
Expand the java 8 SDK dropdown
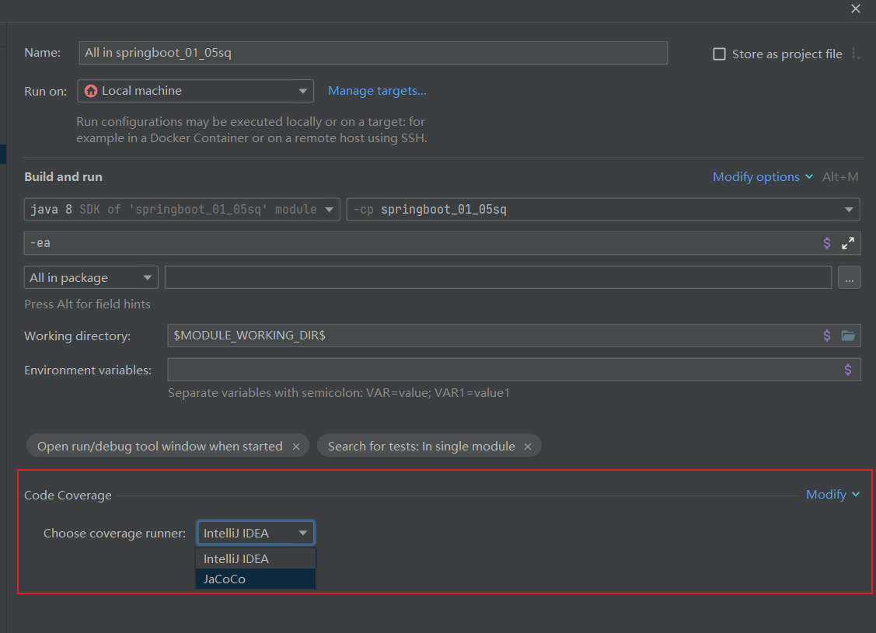click(x=330, y=209)
